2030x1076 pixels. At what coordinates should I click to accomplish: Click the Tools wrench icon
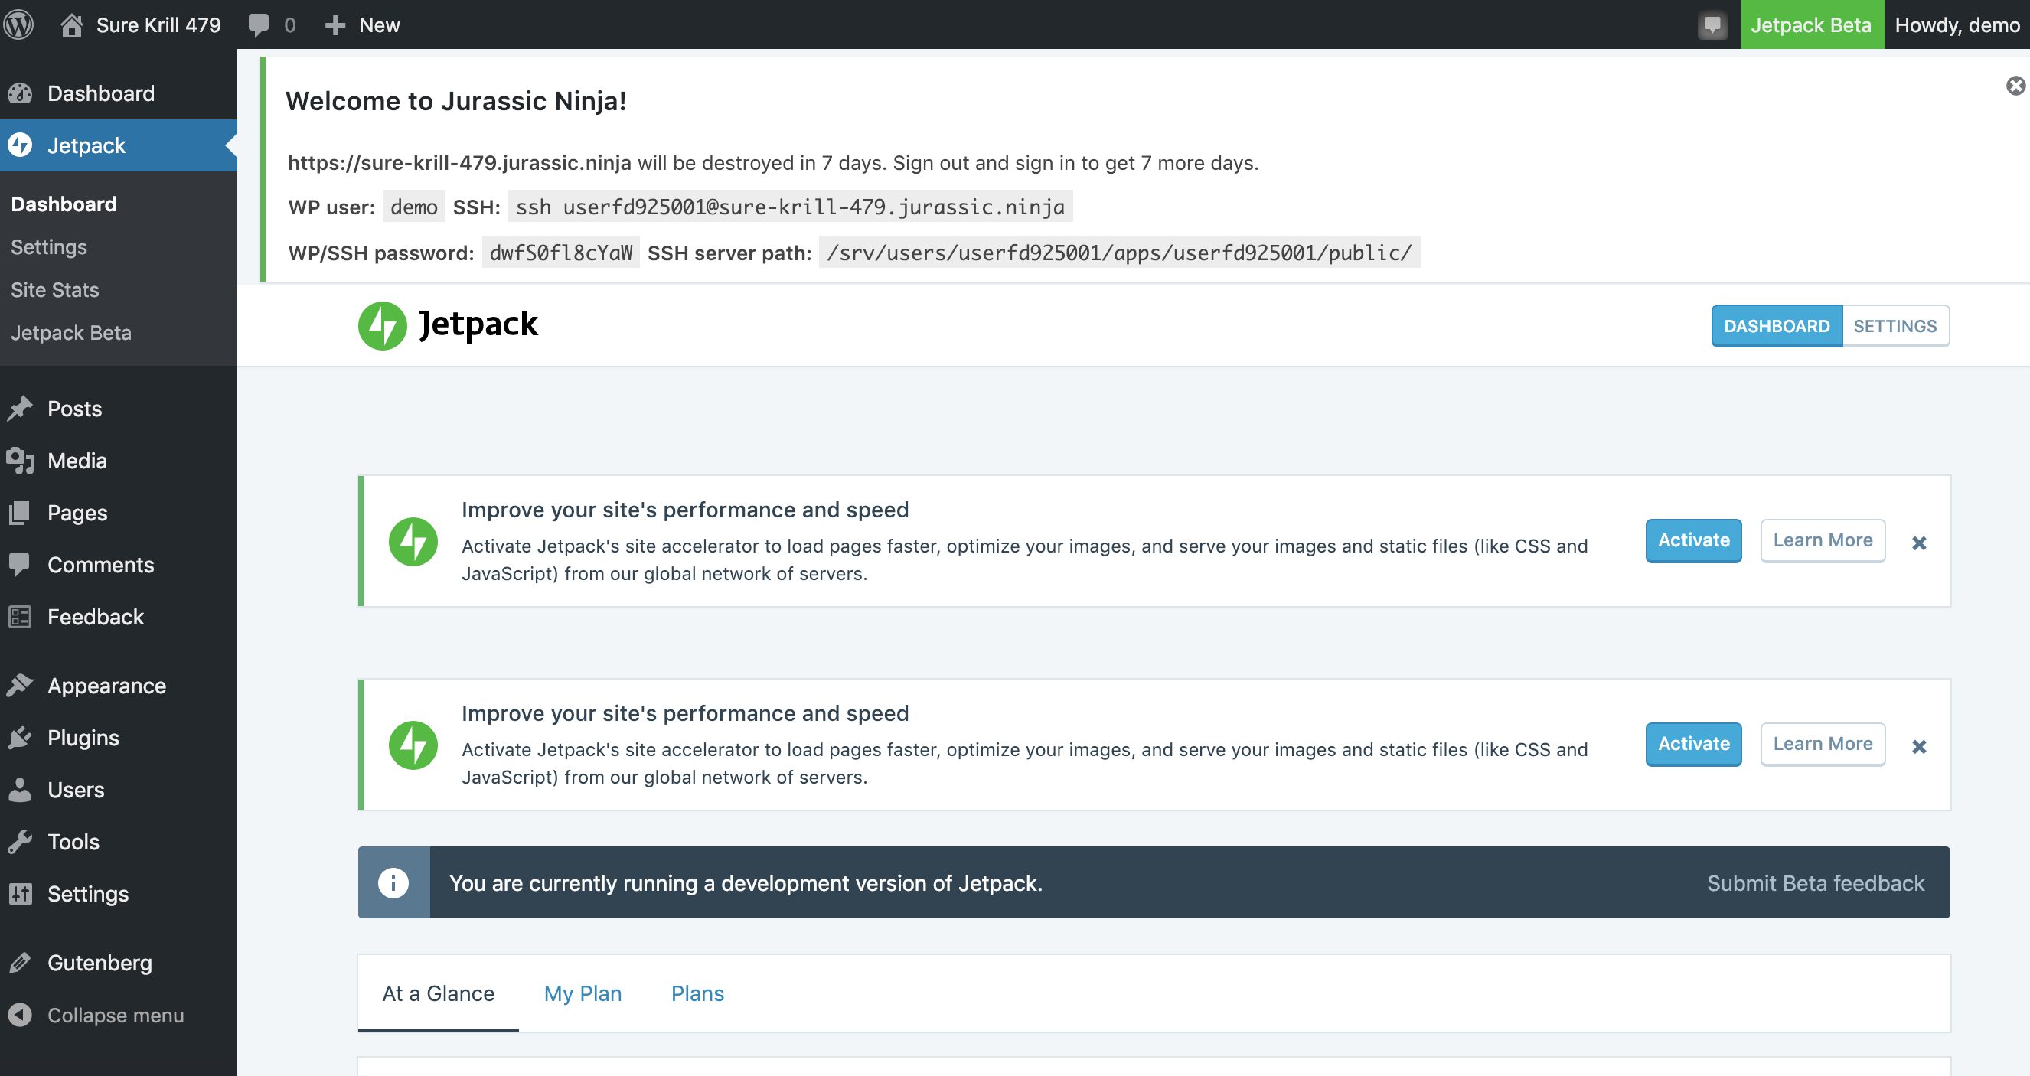tap(21, 841)
